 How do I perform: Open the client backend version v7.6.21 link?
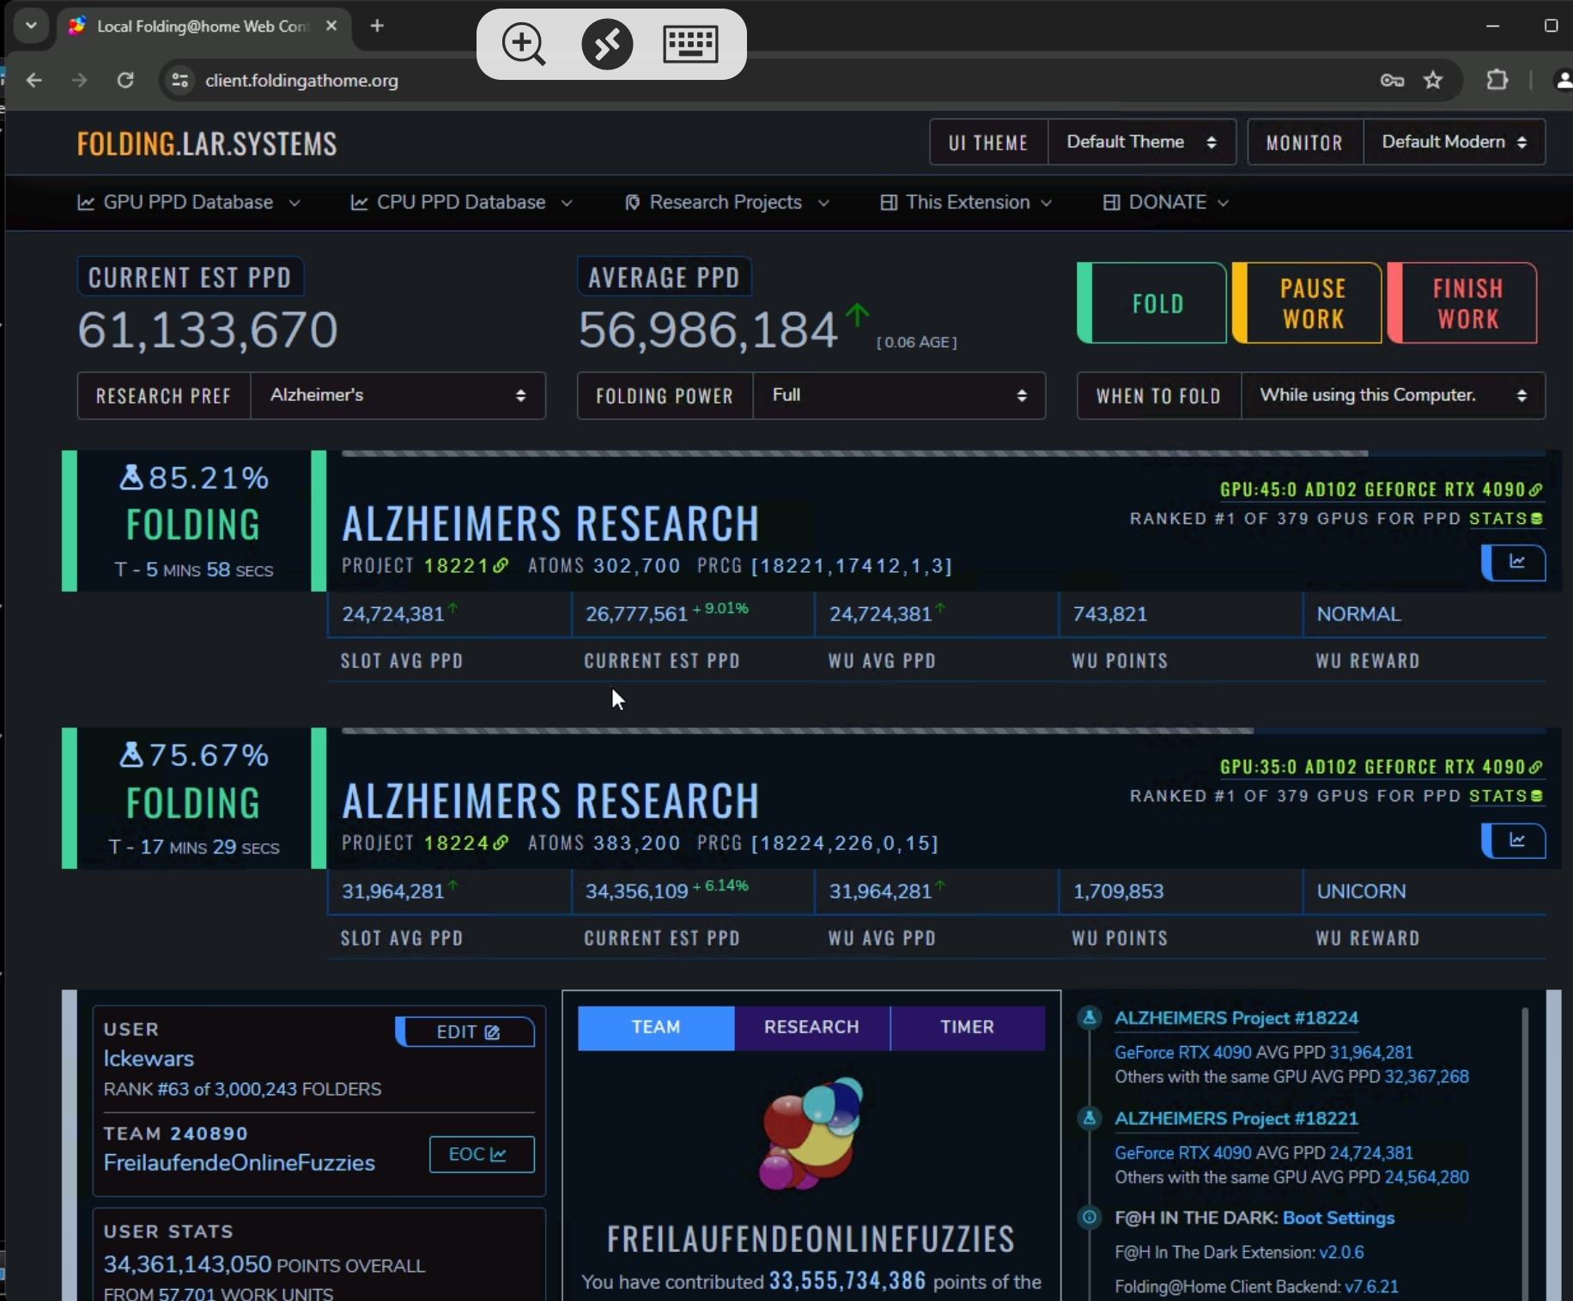pos(1371,1286)
